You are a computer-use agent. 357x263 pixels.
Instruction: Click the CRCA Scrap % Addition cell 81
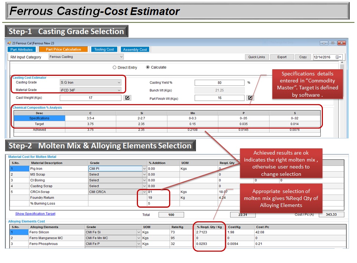pyautogui.click(x=163, y=192)
